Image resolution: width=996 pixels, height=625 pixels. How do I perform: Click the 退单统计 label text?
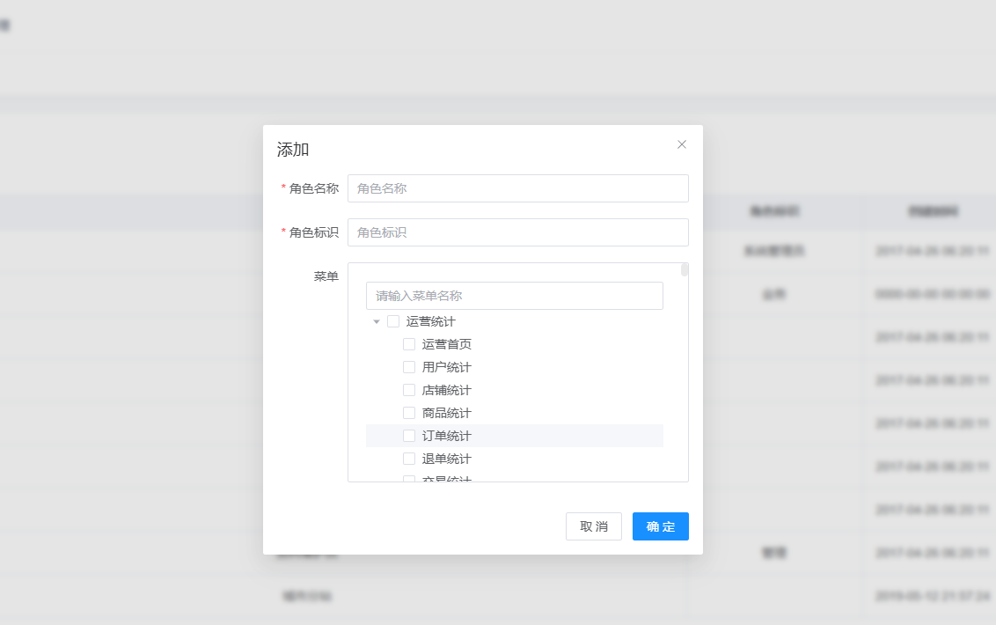[447, 459]
